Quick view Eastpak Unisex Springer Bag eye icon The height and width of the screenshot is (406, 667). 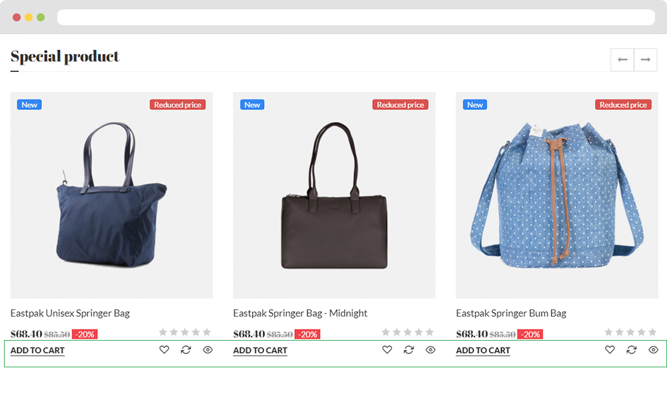pyautogui.click(x=207, y=350)
